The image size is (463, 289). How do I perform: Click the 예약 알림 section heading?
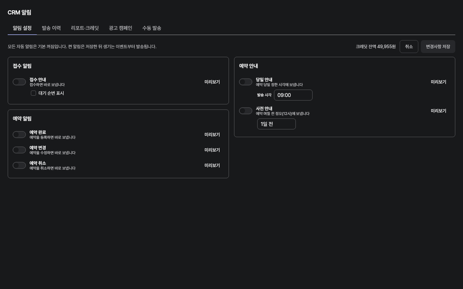pyautogui.click(x=22, y=118)
